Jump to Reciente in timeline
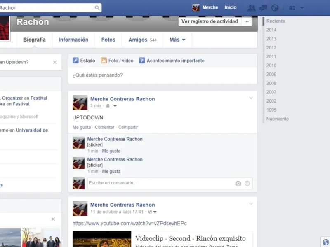 [x=276, y=21]
